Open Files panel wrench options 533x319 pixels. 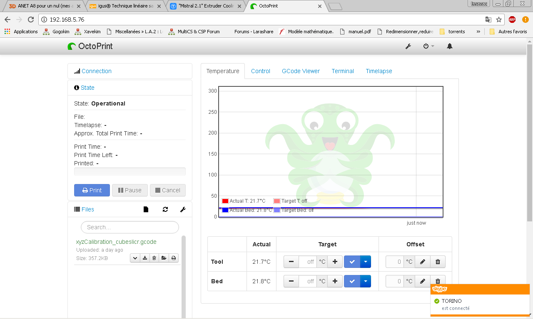(183, 209)
